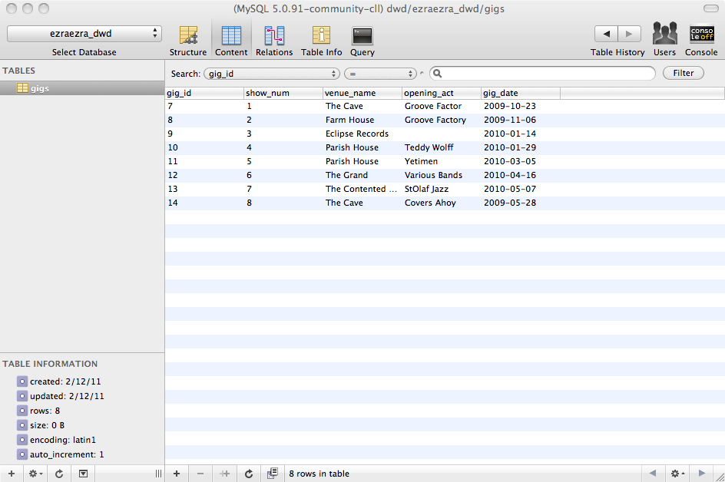The image size is (725, 482).
Task: Sort by opening_act column header
Action: tap(442, 93)
